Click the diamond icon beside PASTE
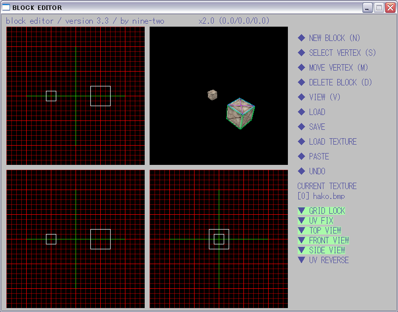The width and height of the screenshot is (398, 312). pos(302,156)
